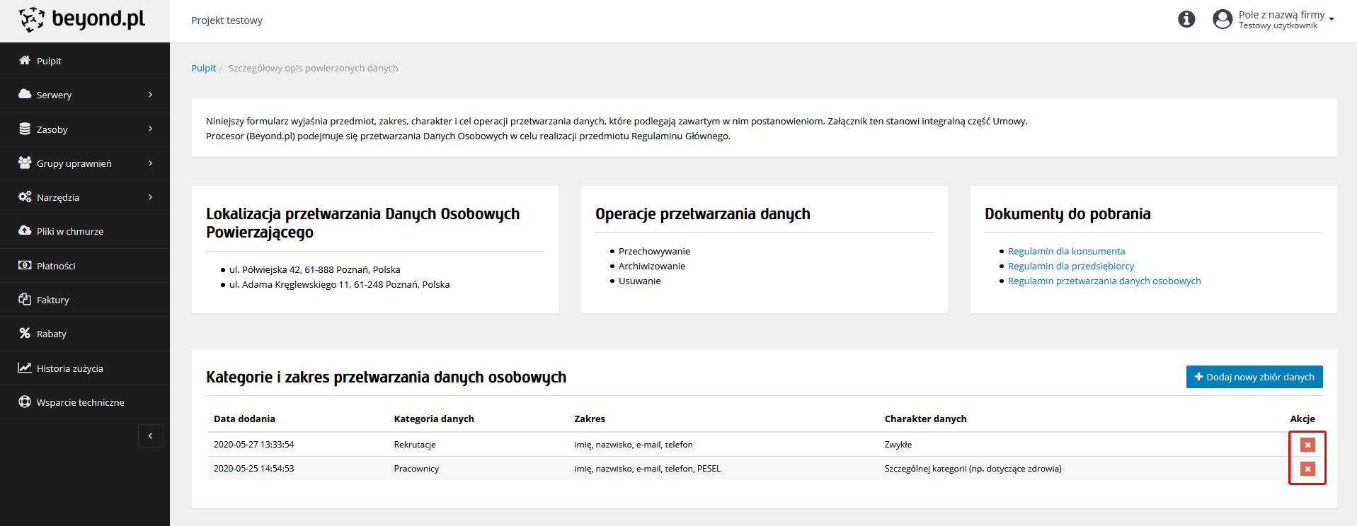Click the Faktury documents icon
Viewport: 1357px width, 526px height.
[25, 299]
